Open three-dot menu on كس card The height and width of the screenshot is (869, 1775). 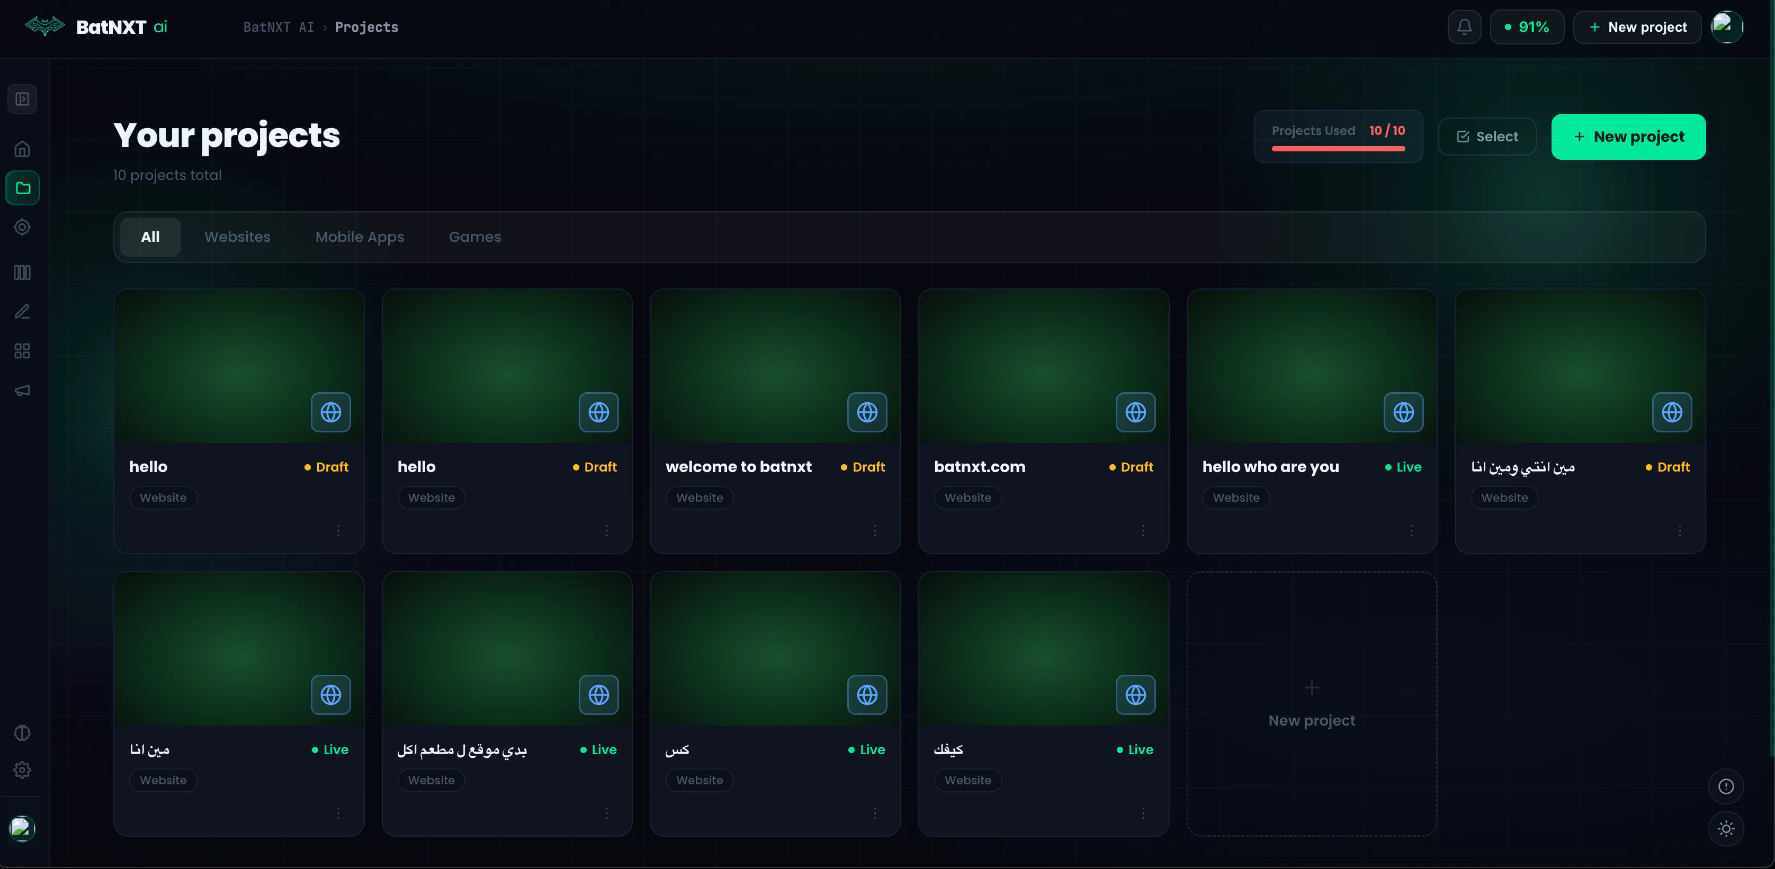875,813
